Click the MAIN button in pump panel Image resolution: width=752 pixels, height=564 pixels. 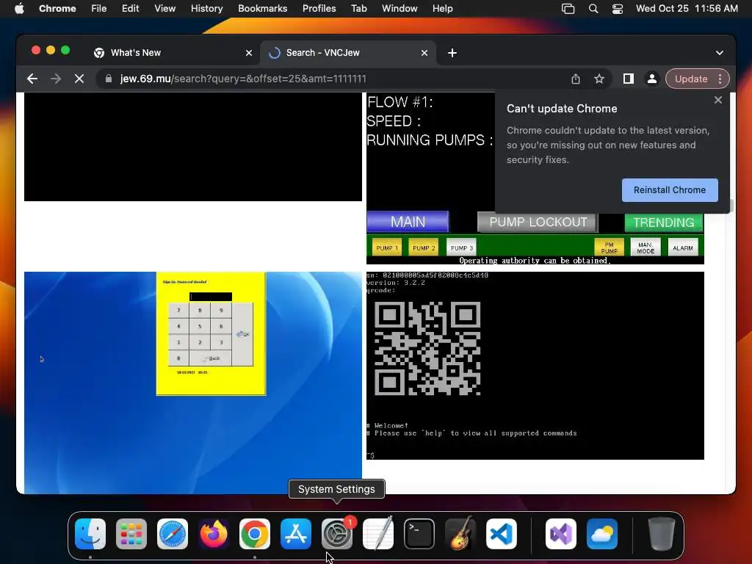tap(408, 222)
